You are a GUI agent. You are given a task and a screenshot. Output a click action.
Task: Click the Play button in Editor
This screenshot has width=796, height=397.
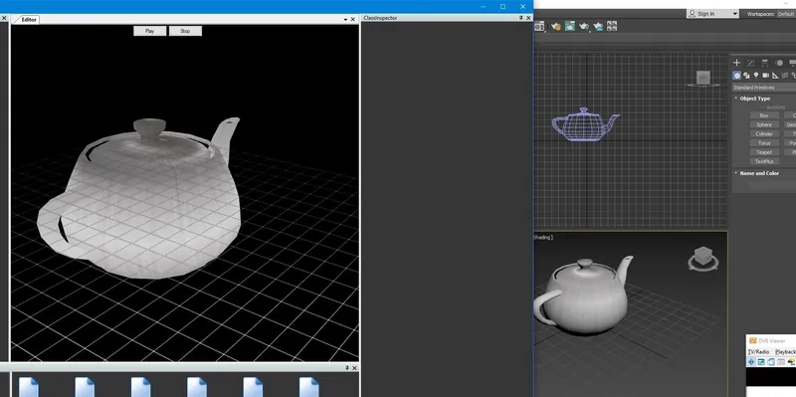(x=150, y=31)
